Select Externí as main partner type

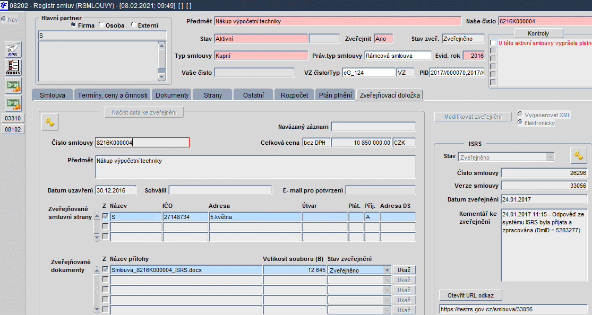click(134, 24)
